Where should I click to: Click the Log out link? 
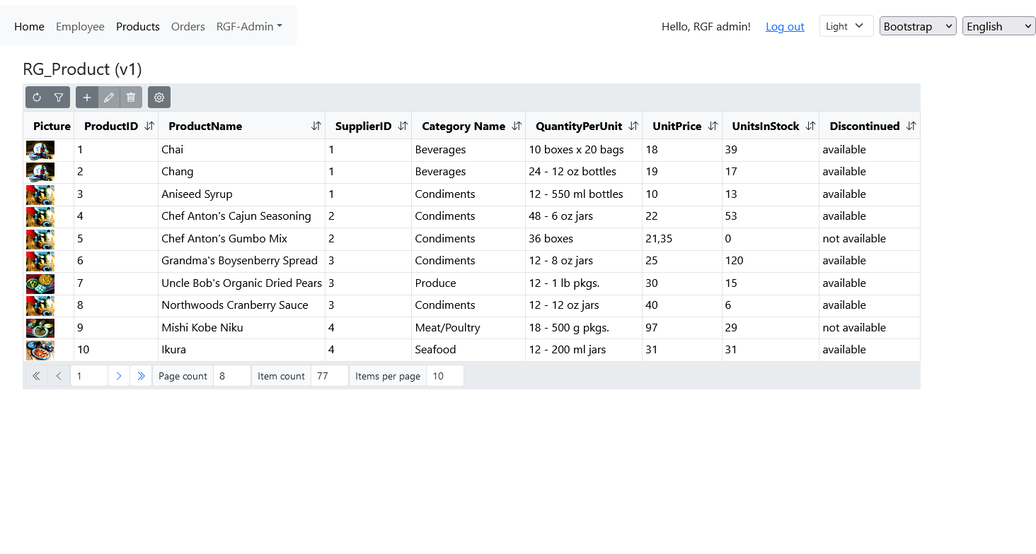pos(785,27)
